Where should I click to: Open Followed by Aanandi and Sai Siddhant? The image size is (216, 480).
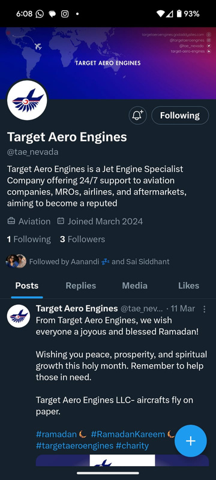pyautogui.click(x=88, y=262)
